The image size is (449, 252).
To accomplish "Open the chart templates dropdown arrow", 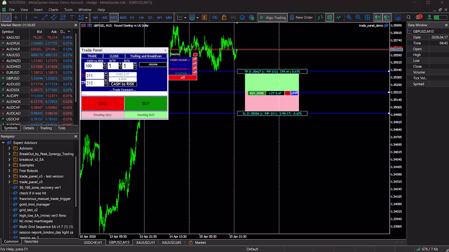I will pyautogui.click(x=197, y=18).
